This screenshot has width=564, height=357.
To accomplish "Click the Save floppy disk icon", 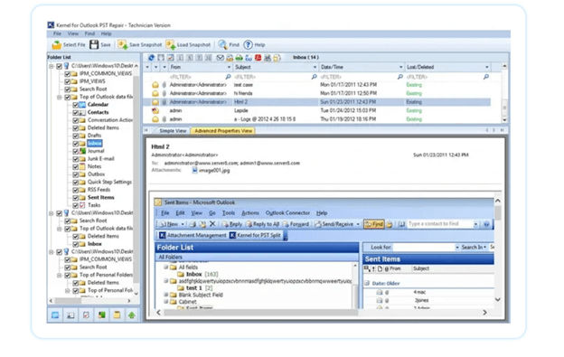I will [x=94, y=44].
